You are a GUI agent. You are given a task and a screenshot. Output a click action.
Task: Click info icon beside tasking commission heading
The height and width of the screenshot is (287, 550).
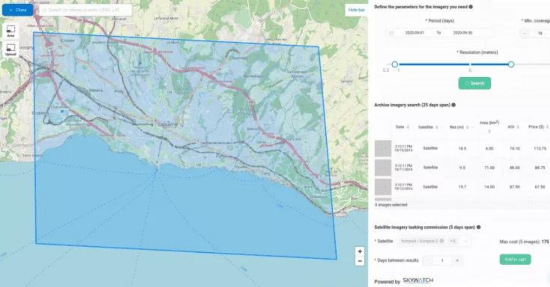478,227
